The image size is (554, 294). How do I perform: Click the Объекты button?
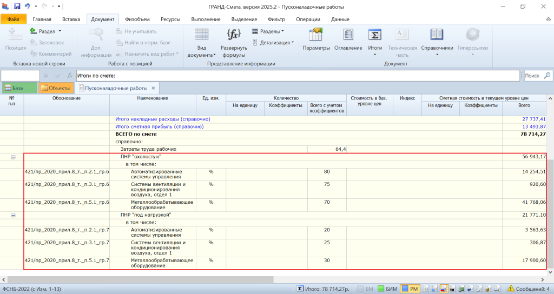pyautogui.click(x=55, y=88)
